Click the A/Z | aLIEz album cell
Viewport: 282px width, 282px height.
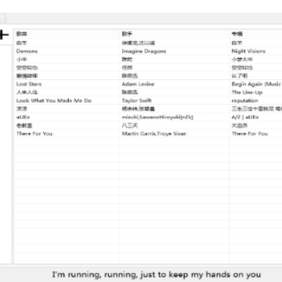[245, 117]
